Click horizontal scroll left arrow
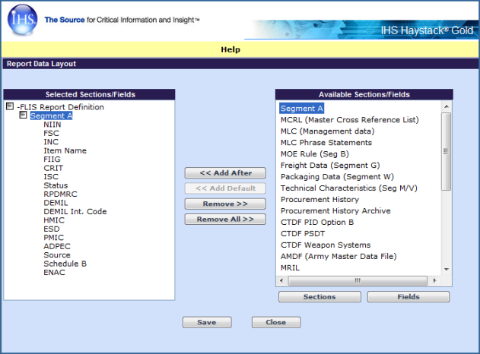Screen dimensions: 480x354 [x=281, y=280]
